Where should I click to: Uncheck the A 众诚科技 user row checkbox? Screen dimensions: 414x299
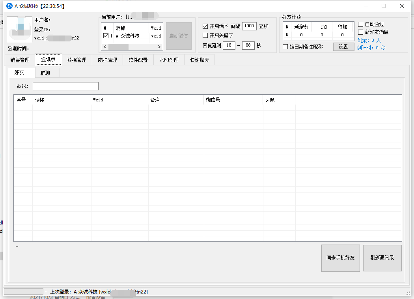pyautogui.click(x=106, y=36)
